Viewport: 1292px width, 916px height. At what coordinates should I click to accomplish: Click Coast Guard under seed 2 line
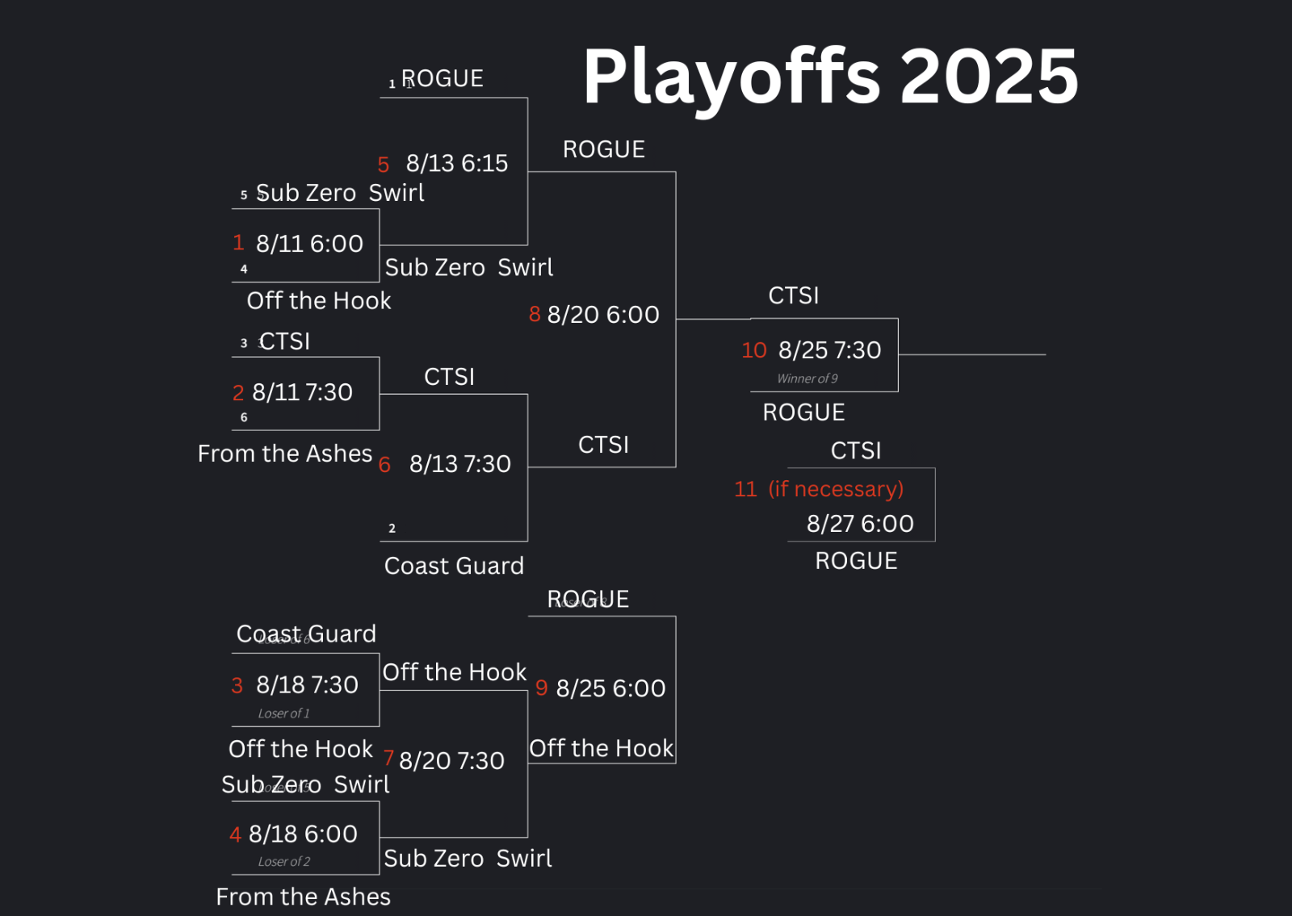454,566
